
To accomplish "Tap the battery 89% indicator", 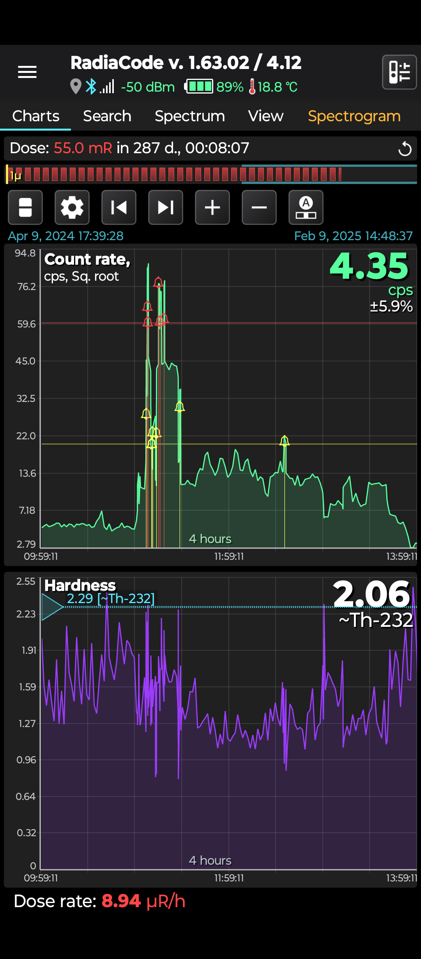I will pos(214,87).
